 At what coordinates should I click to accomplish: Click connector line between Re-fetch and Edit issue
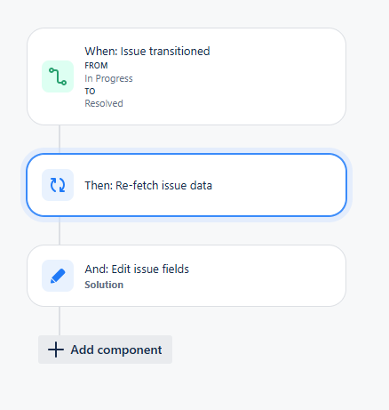(60, 230)
